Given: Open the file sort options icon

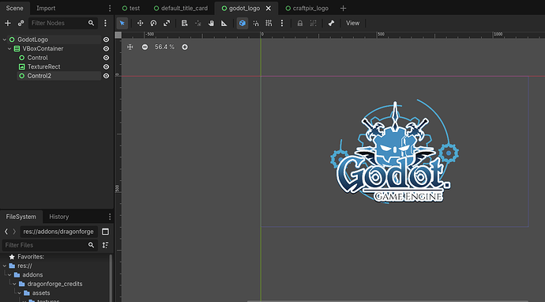Looking at the screenshot, I should point(105,245).
